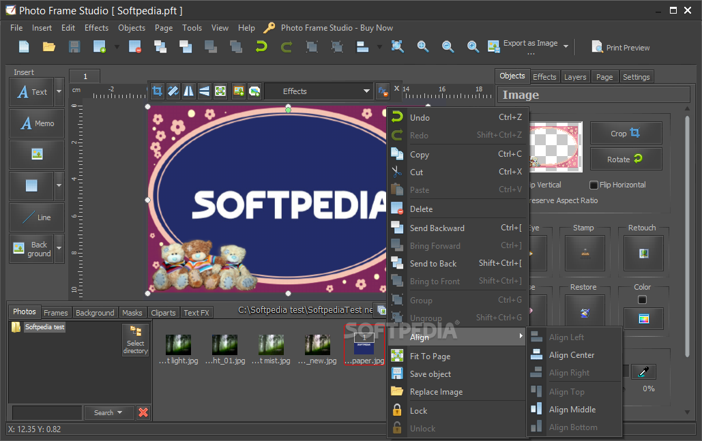Select Replace Image in context menu
Viewport: 702px width, 441px height.
click(x=456, y=392)
